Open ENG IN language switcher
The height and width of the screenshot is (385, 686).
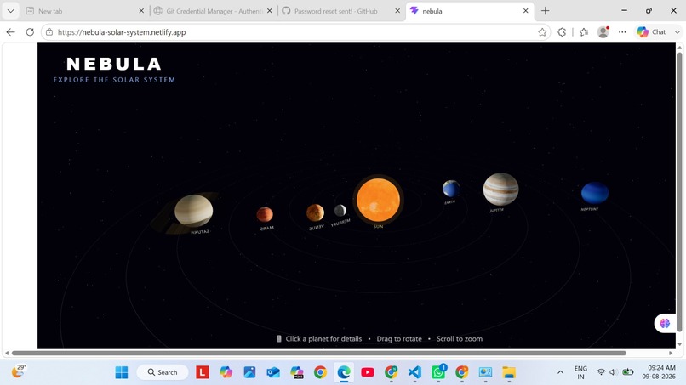[x=580, y=372]
